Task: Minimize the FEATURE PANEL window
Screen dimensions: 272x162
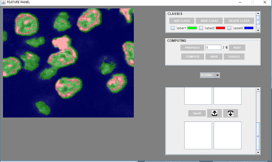Action: pos(240,2)
